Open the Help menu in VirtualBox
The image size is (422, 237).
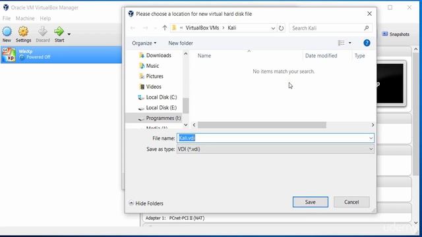click(45, 18)
